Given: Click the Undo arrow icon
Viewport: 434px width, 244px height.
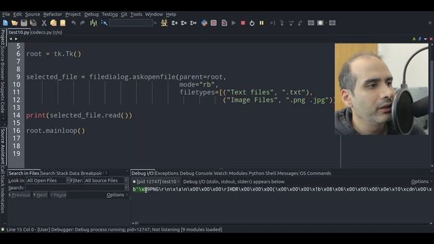Looking at the screenshot, I should point(73,23).
